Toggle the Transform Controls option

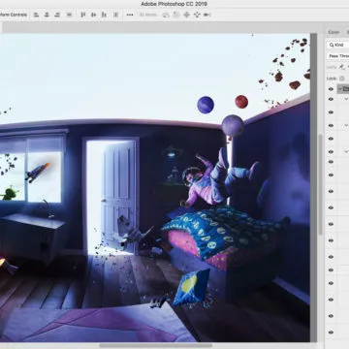tap(14, 15)
